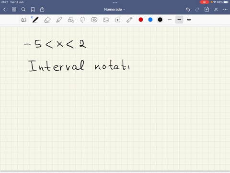Screen dimensions: 230x173
Task: Select the thick stroke width
Action: tap(189, 20)
